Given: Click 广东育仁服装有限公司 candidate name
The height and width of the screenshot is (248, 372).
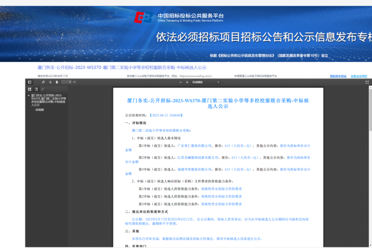Looking at the screenshot, I should (194, 146).
